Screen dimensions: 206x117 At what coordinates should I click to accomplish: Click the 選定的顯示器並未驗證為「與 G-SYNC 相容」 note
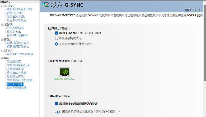pos(91,111)
